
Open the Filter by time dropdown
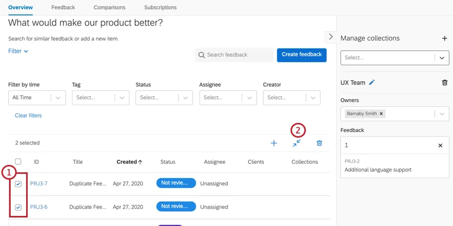[37, 97]
